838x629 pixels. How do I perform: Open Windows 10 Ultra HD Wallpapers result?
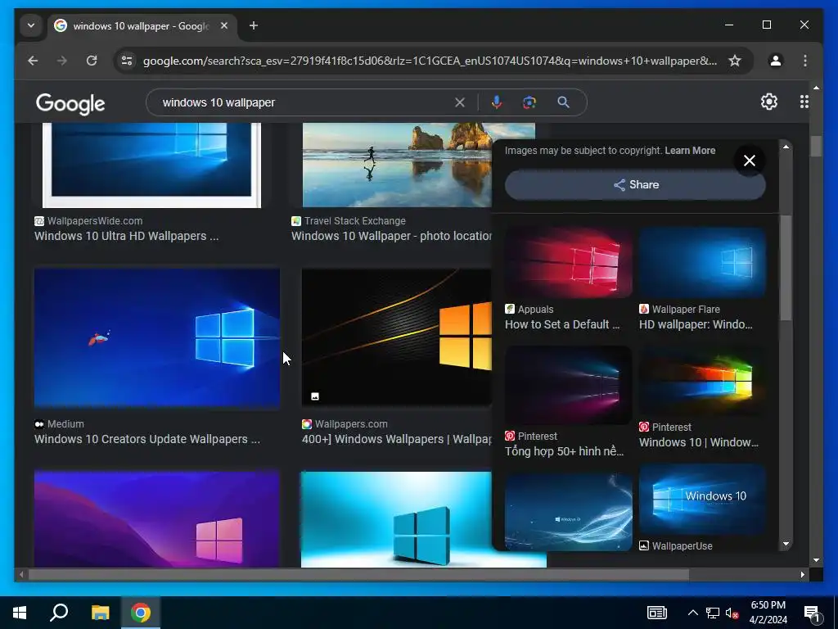(x=126, y=237)
